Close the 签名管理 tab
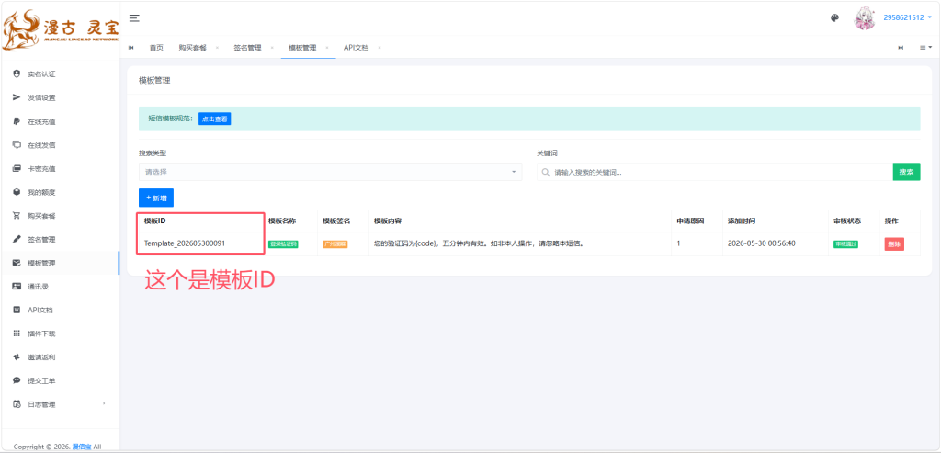The image size is (941, 453). (x=271, y=48)
